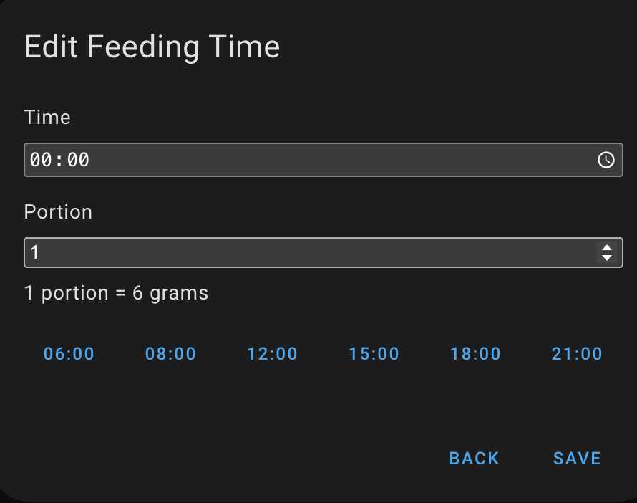Select the minutes segment of Time
637x503 pixels.
79,160
